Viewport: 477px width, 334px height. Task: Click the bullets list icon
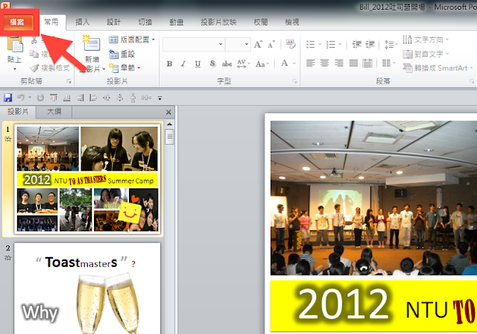click(x=310, y=45)
